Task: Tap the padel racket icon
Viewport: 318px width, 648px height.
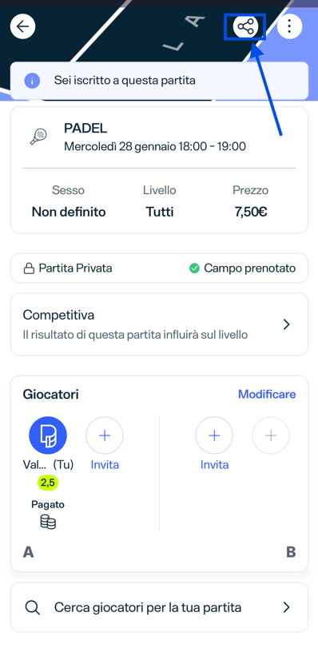Action: (38, 137)
